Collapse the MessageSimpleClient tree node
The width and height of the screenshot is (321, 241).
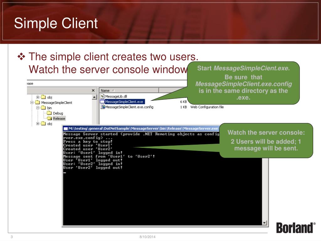click(32, 102)
